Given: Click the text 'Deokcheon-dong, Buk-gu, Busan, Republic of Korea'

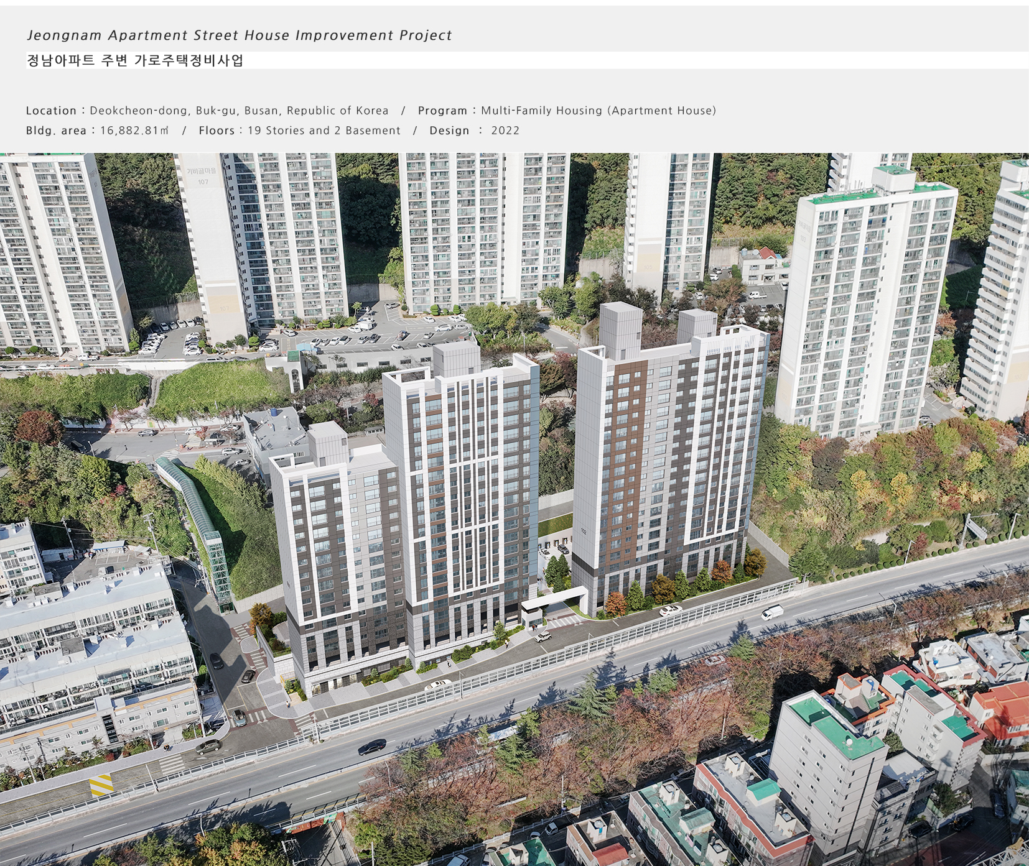Looking at the screenshot, I should (x=239, y=111).
